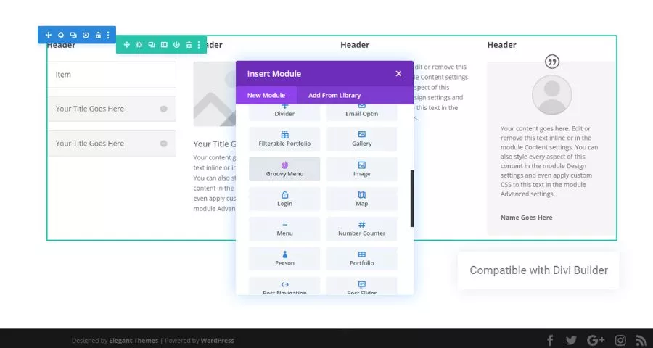Click the Insert Module list scrollbar
The width and height of the screenshot is (653, 348).
click(412, 198)
